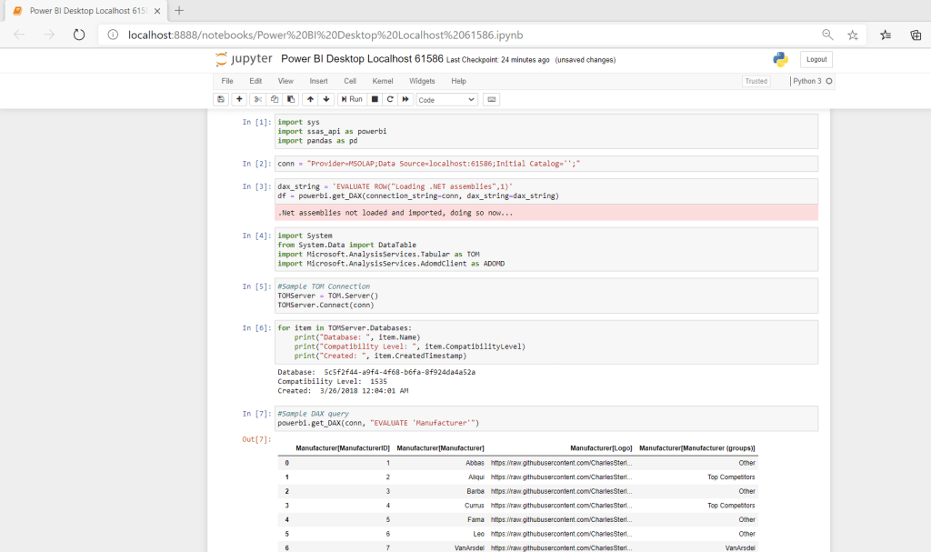Copy the selected cell

274,99
